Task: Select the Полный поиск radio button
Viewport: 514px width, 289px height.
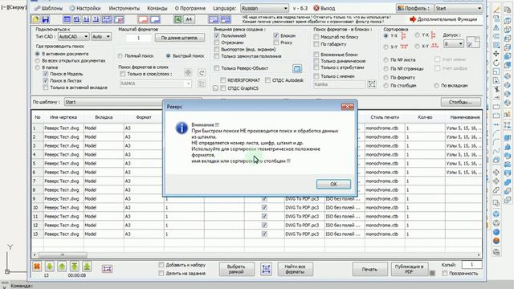Action: (x=120, y=56)
